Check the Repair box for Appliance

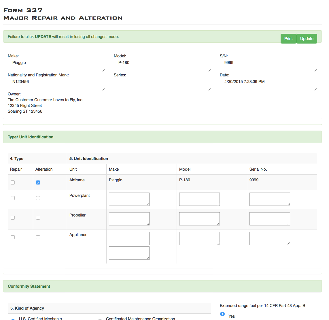(x=13, y=237)
